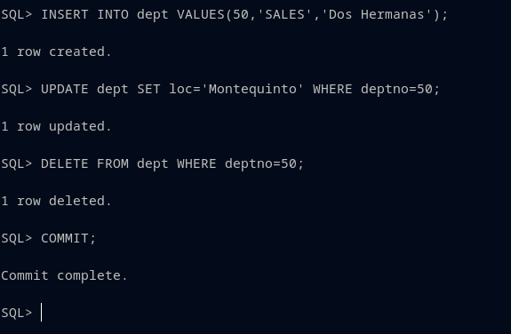Viewport: 511px width, 334px height.
Task: Click the '1 row created.' output line
Action: (x=56, y=52)
